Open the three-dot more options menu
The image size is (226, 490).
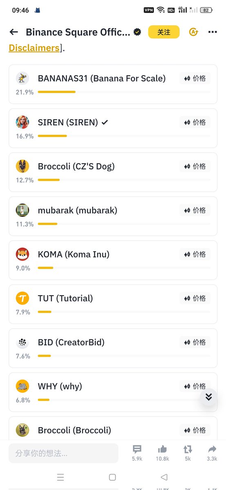(x=212, y=32)
